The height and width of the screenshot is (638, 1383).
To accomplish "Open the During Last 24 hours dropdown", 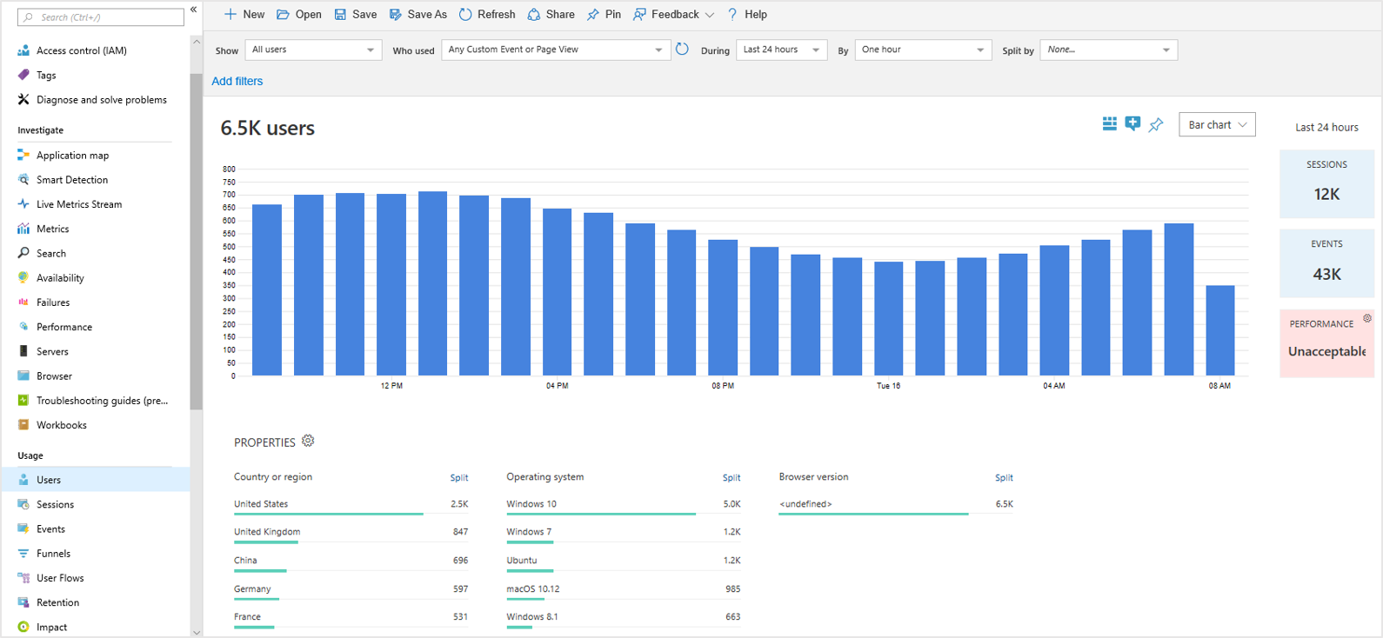I will point(781,50).
